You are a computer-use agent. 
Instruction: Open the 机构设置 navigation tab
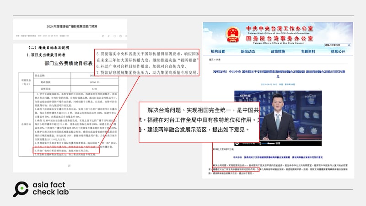218,51
